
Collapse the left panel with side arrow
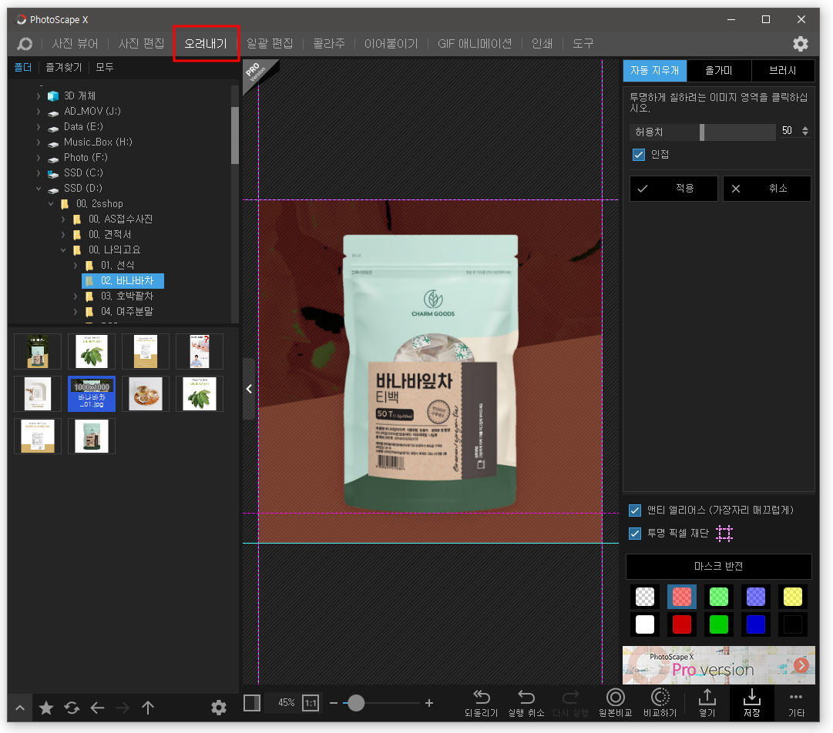click(x=249, y=389)
